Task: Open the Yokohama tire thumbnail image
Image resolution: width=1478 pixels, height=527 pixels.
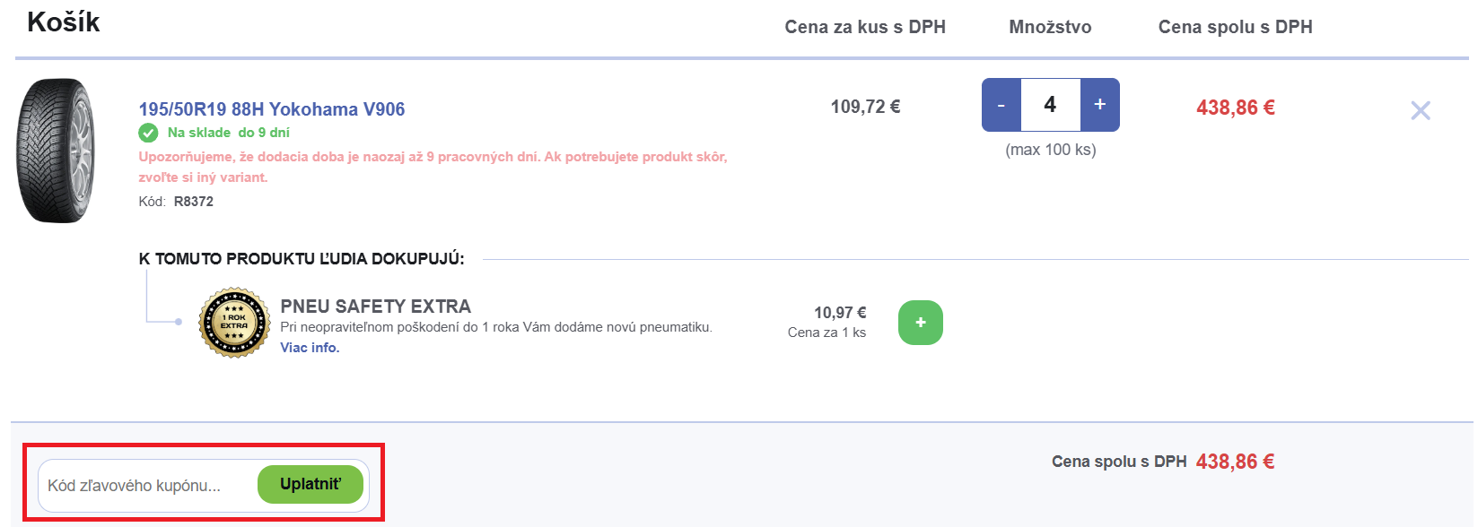Action: click(x=56, y=151)
